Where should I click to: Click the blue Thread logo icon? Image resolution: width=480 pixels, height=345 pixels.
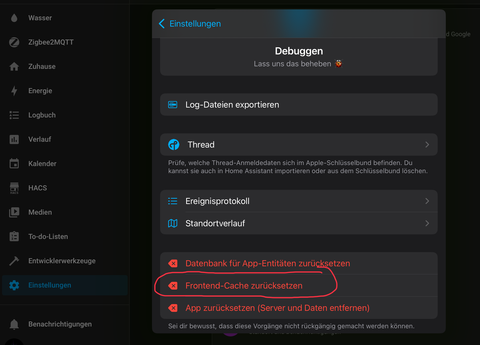coord(174,145)
